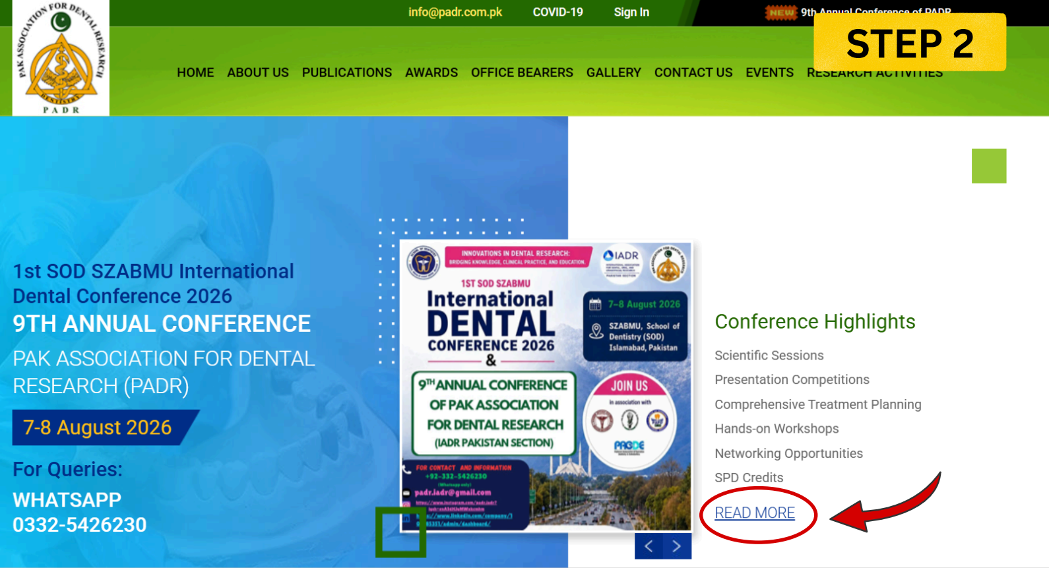Open the GALLERY menu item
The image size is (1049, 568).
(x=614, y=73)
